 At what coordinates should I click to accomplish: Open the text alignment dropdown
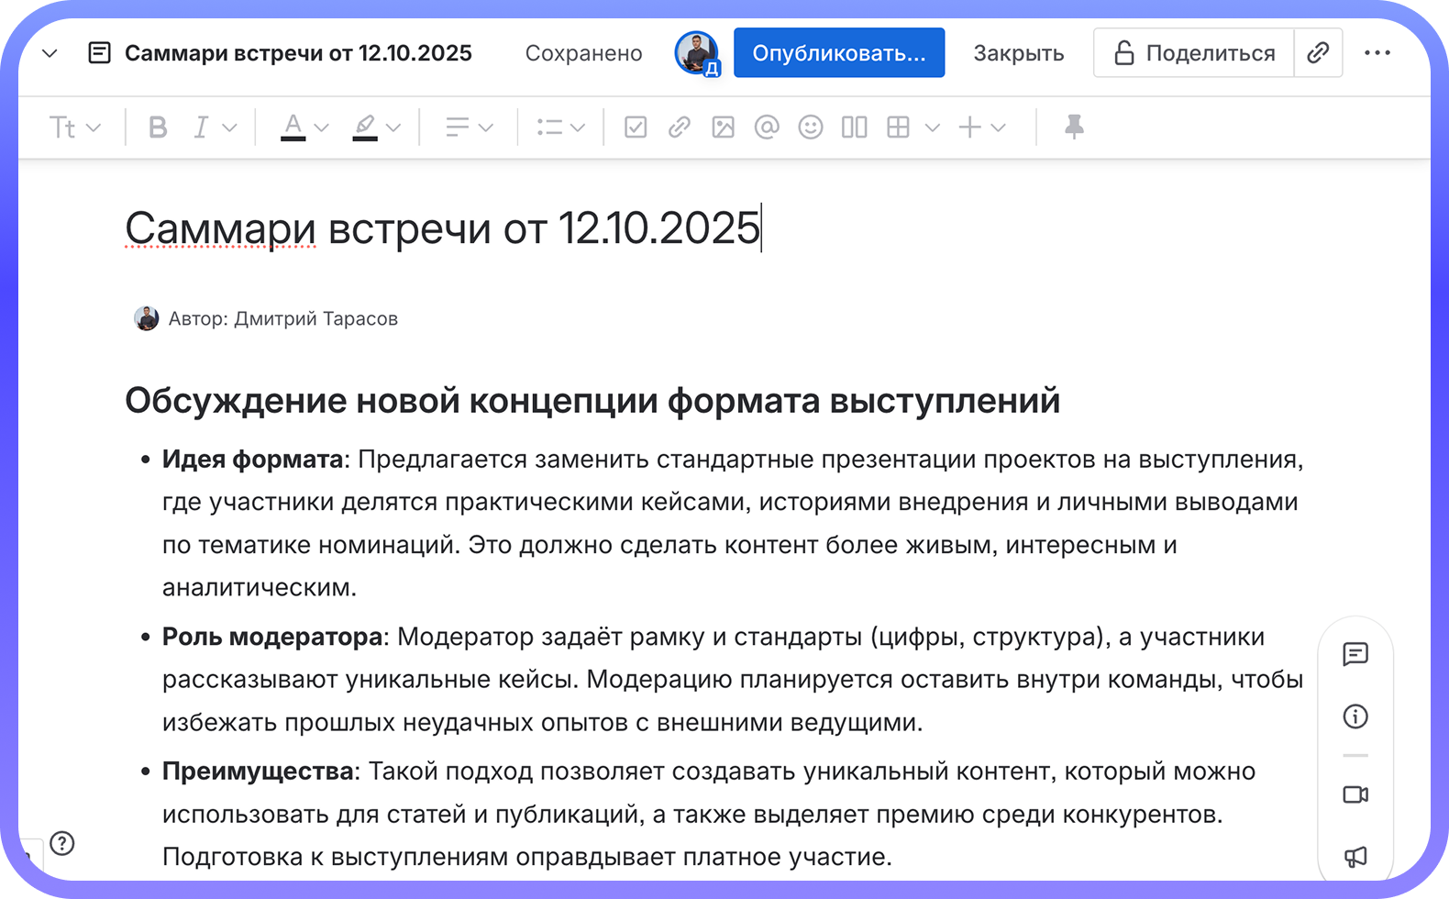pyautogui.click(x=469, y=128)
